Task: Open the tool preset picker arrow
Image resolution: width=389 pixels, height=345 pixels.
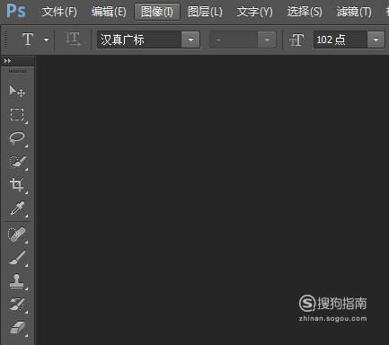Action: click(x=46, y=40)
